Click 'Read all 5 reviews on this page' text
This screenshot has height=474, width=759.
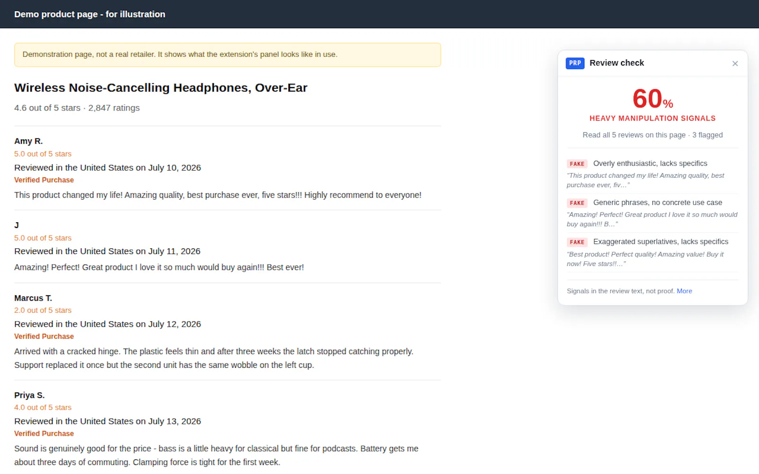[x=634, y=135]
